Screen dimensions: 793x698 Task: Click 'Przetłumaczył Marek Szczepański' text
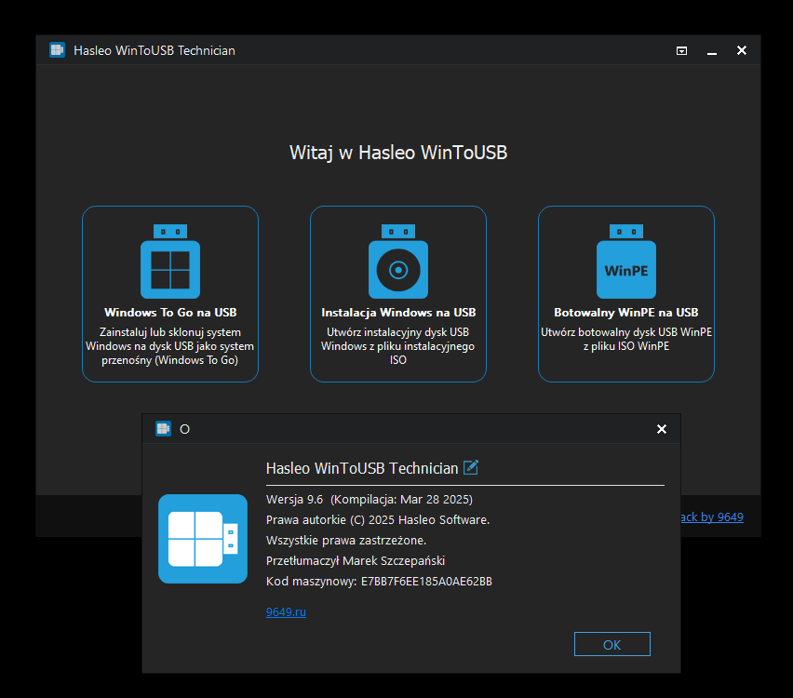[x=356, y=560]
